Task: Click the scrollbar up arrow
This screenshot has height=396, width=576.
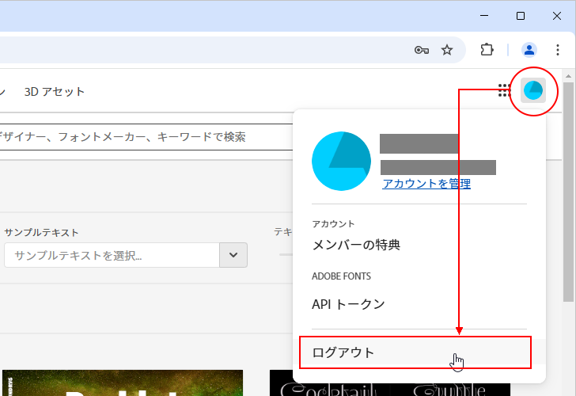Action: click(568, 76)
